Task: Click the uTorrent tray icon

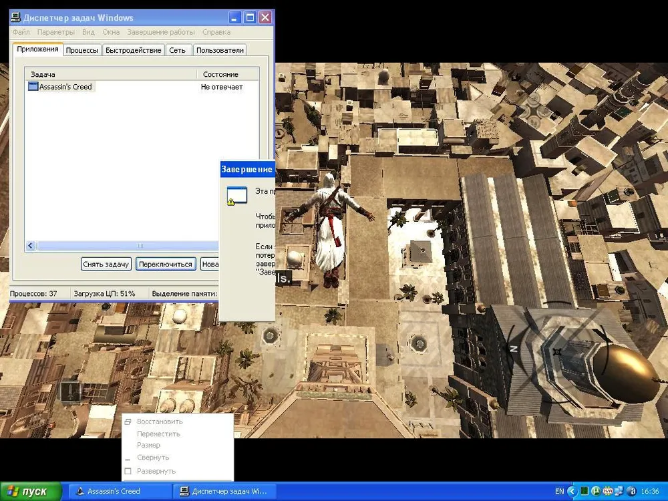Action: (595, 492)
